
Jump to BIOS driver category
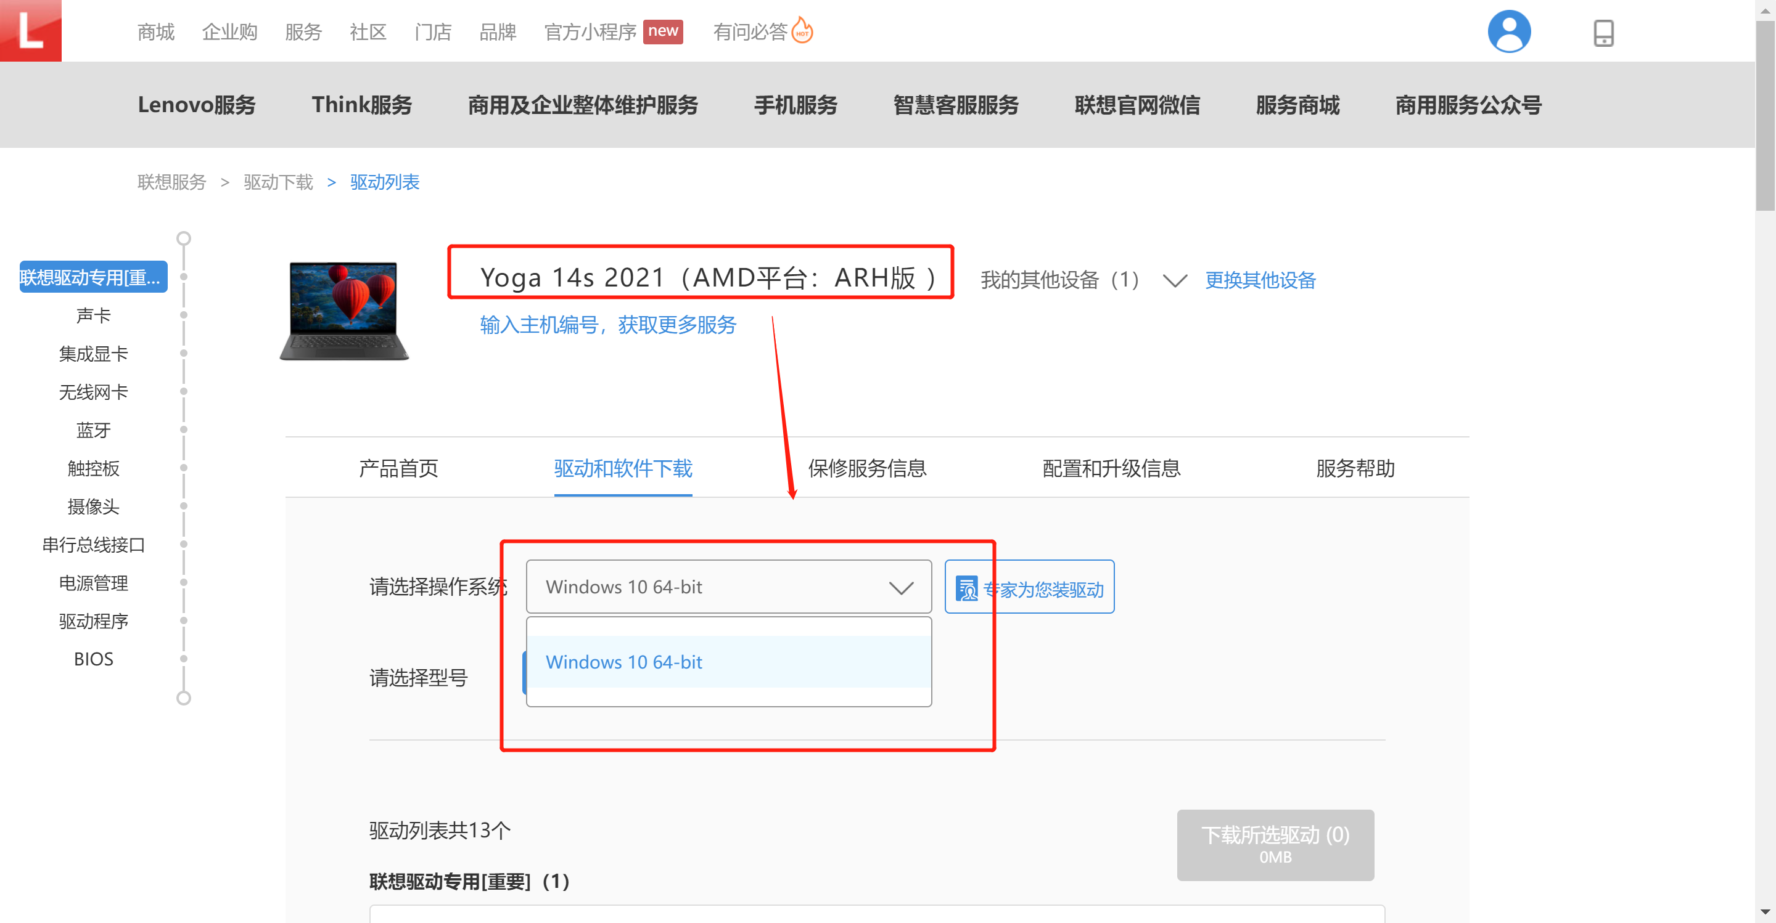coord(93,659)
